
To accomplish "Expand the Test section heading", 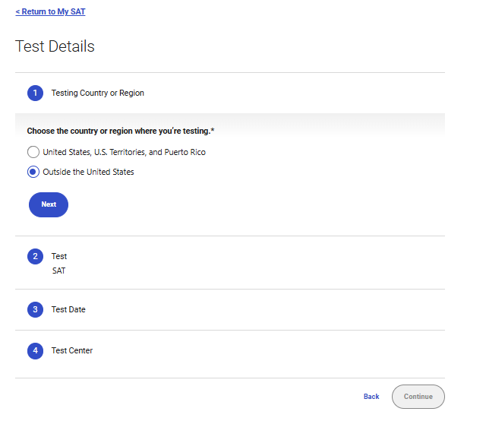I will point(59,256).
